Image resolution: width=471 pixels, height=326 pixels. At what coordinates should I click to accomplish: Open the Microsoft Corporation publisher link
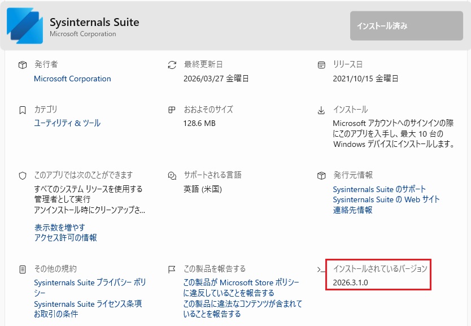tap(72, 79)
